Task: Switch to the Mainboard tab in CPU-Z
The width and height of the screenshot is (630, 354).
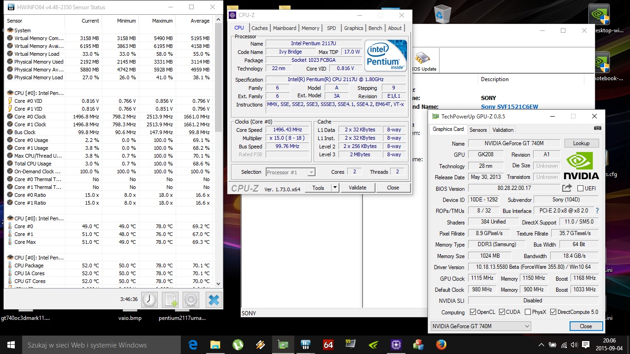Action: coord(285,28)
